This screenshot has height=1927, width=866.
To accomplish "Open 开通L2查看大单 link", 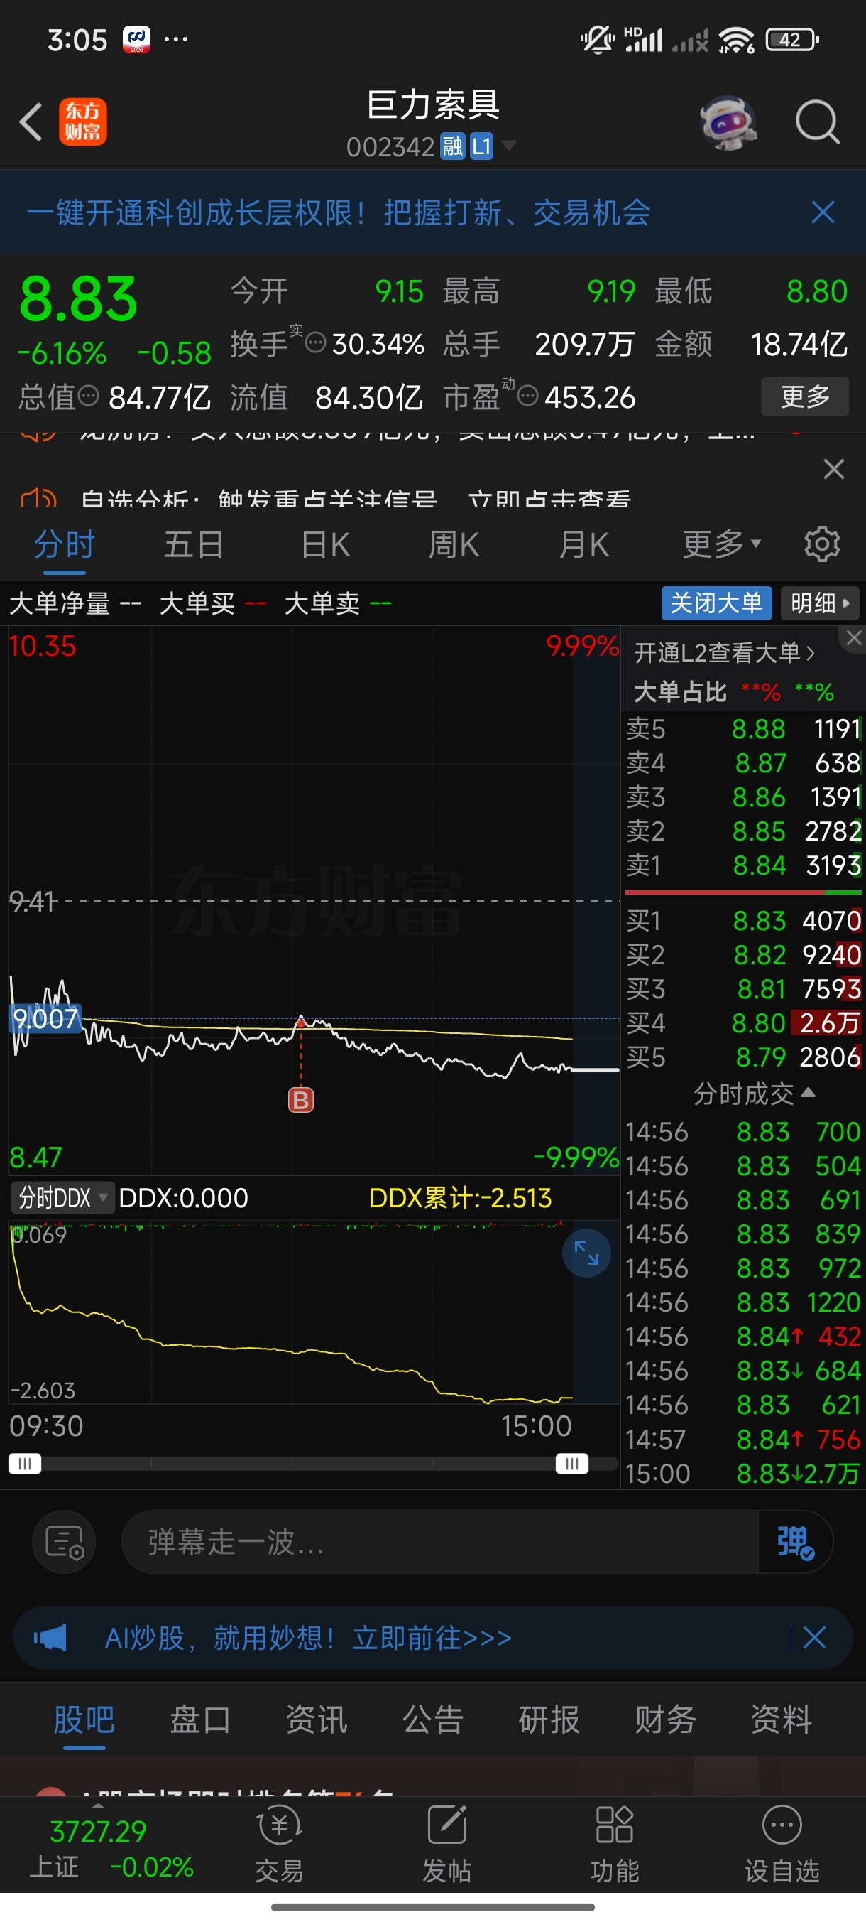I will click(x=724, y=653).
